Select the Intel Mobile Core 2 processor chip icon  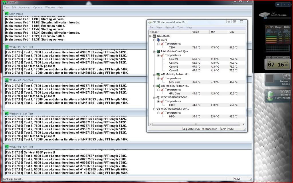[x=158, y=51]
